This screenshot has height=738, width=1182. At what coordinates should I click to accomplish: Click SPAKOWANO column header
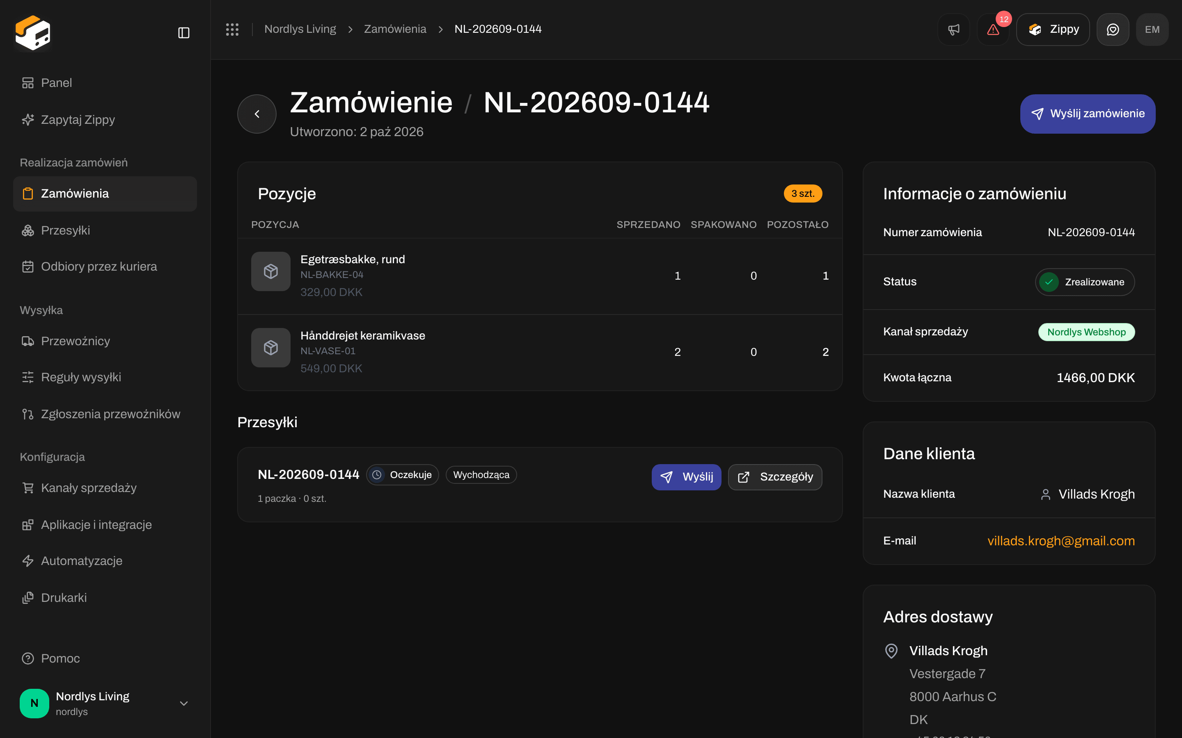click(x=724, y=225)
